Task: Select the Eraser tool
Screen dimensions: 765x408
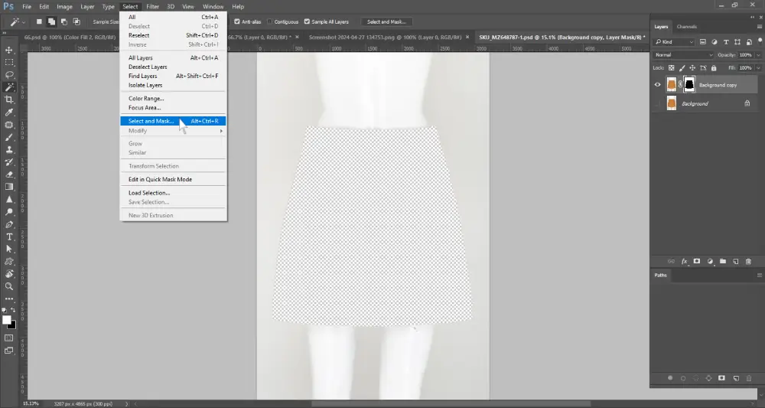Action: coord(8,175)
